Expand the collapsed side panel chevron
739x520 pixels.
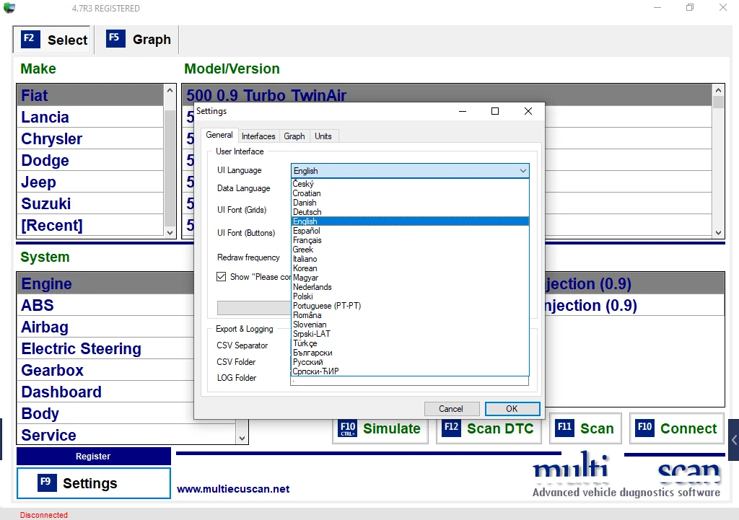[x=734, y=440]
